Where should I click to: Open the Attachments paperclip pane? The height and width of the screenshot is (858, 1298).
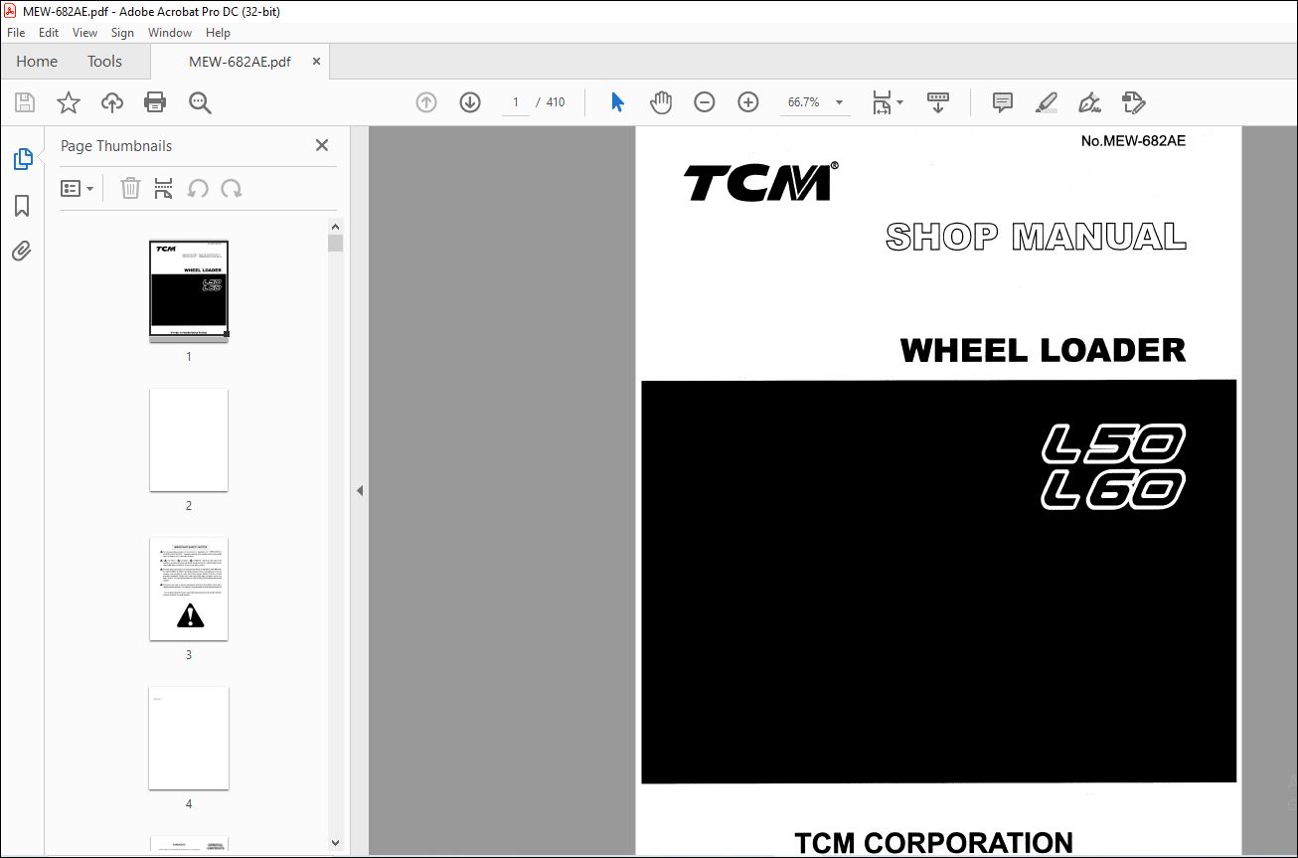(22, 252)
